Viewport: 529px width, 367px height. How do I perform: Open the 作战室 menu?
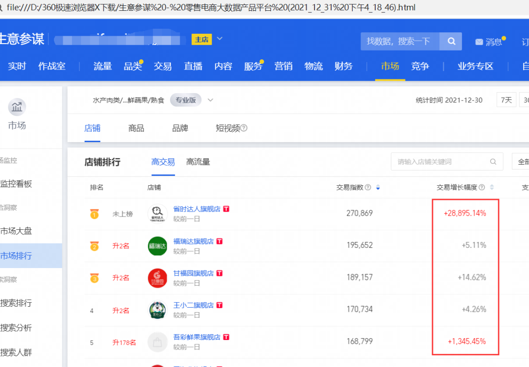click(51, 66)
